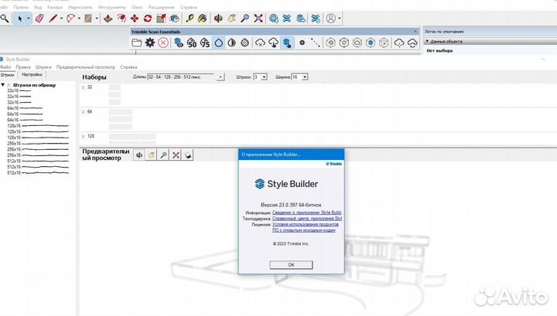Collapse the Штрихи по образцу tree node
557x316 pixels.
(3, 85)
